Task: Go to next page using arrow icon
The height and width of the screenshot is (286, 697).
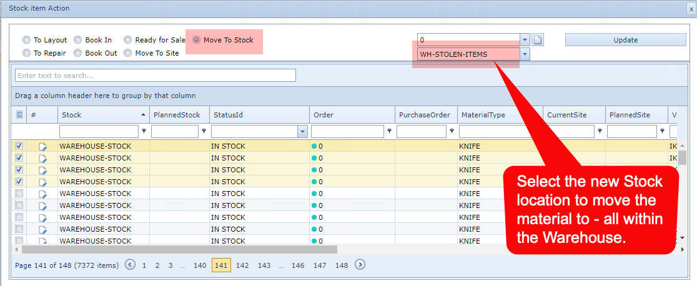Action: tap(360, 265)
